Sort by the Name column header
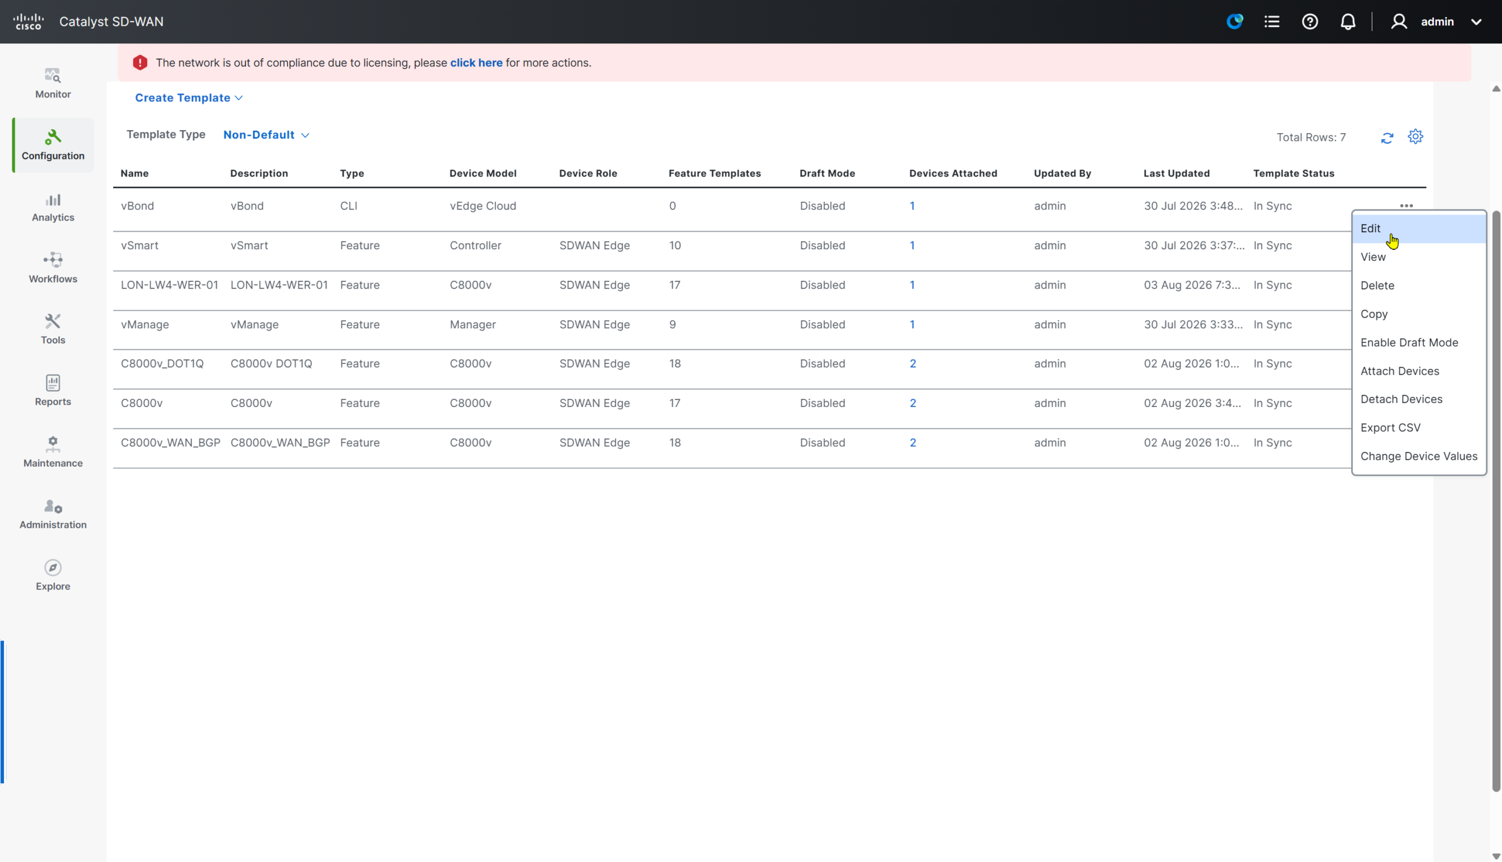The height and width of the screenshot is (862, 1502). pyautogui.click(x=134, y=174)
